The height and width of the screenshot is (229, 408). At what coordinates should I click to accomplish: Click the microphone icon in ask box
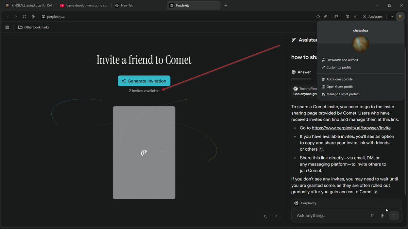(x=382, y=216)
